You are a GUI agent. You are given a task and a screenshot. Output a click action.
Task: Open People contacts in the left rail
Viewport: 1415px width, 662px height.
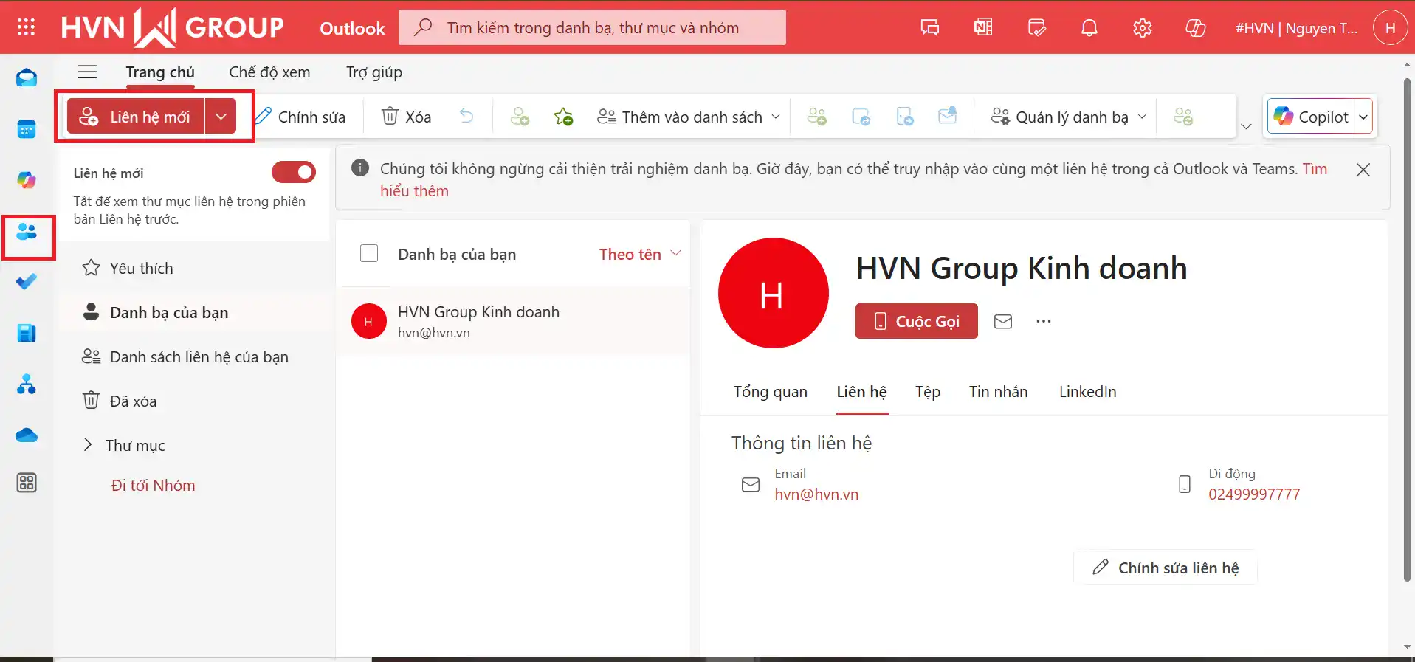(27, 232)
